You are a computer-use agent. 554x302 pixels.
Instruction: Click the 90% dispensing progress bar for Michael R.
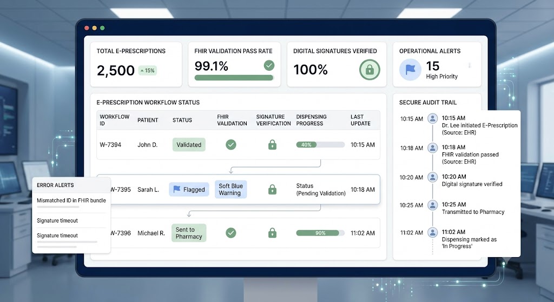(320, 233)
